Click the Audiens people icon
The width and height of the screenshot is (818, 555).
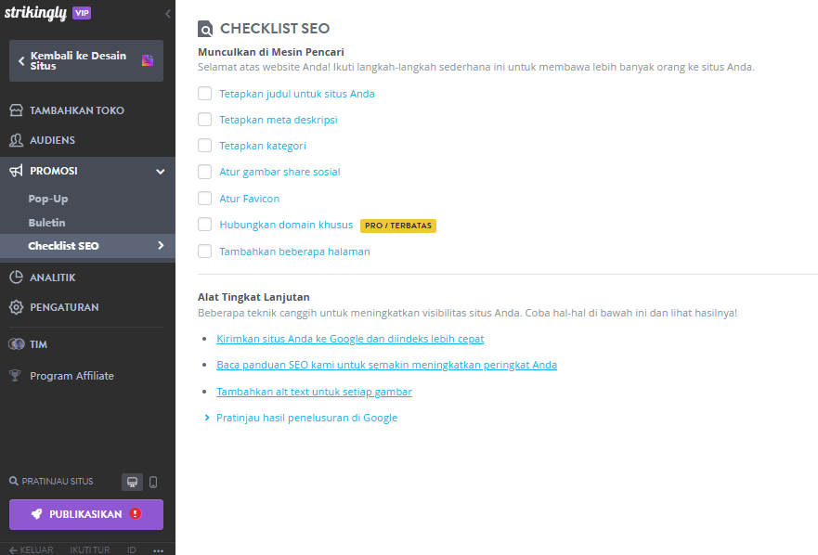[x=16, y=140]
